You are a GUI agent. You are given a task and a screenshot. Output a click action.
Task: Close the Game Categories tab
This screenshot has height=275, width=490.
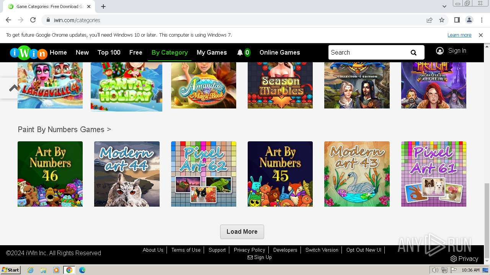[x=89, y=6]
